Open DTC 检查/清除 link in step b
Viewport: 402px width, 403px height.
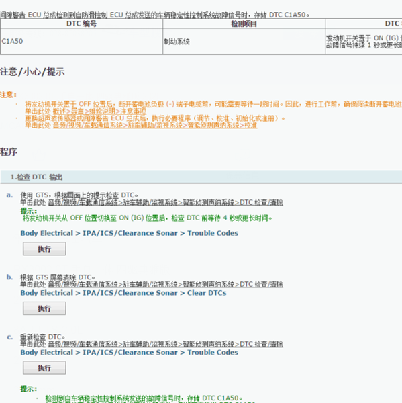[x=165, y=284]
